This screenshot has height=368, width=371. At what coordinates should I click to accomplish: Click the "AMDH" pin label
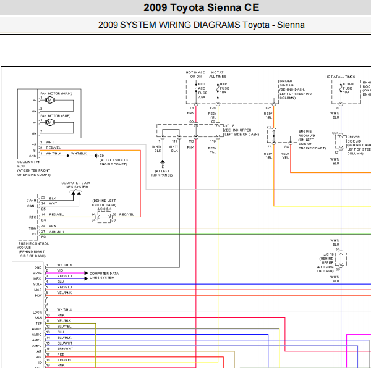[36, 329]
